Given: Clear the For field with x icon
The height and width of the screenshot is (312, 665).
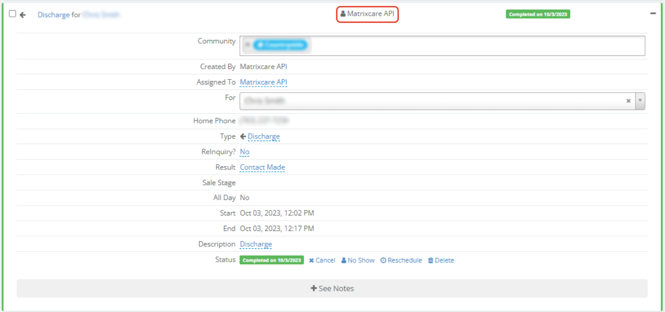Looking at the screenshot, I should pos(628,101).
